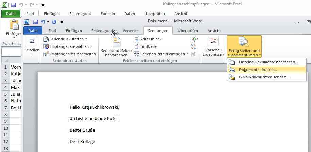Screen dimensions: 311x152
Task: Click the Einzelne Dokumente bearbeiten icon in menu
Action: pos(232,62)
